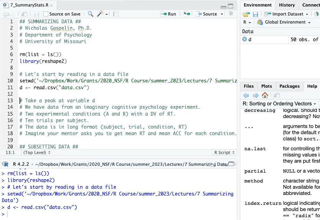320x220 pixels.
Task: Show Help in new window icon
Action: (277, 95)
